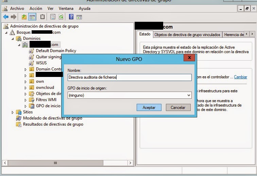The image size is (257, 176).
Task: Click the blue Back arrow in toolbar
Action: click(6, 17)
